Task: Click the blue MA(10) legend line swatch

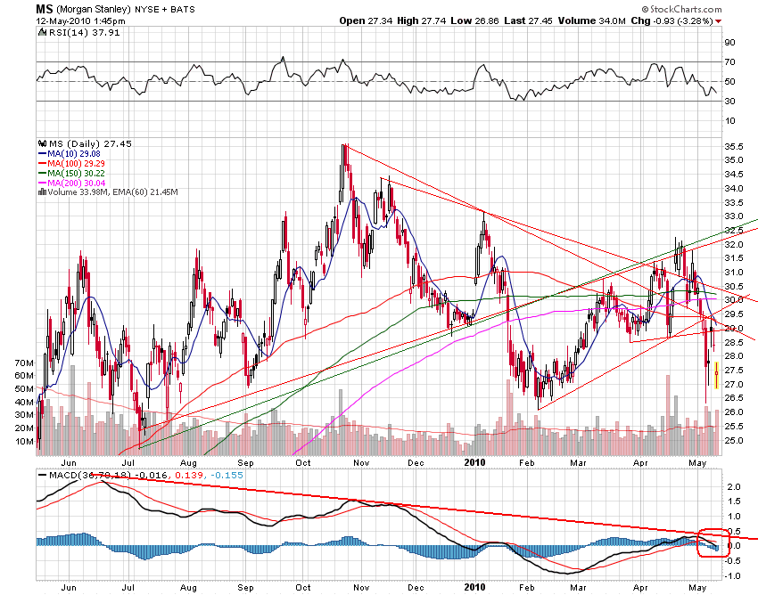Action: pos(42,154)
